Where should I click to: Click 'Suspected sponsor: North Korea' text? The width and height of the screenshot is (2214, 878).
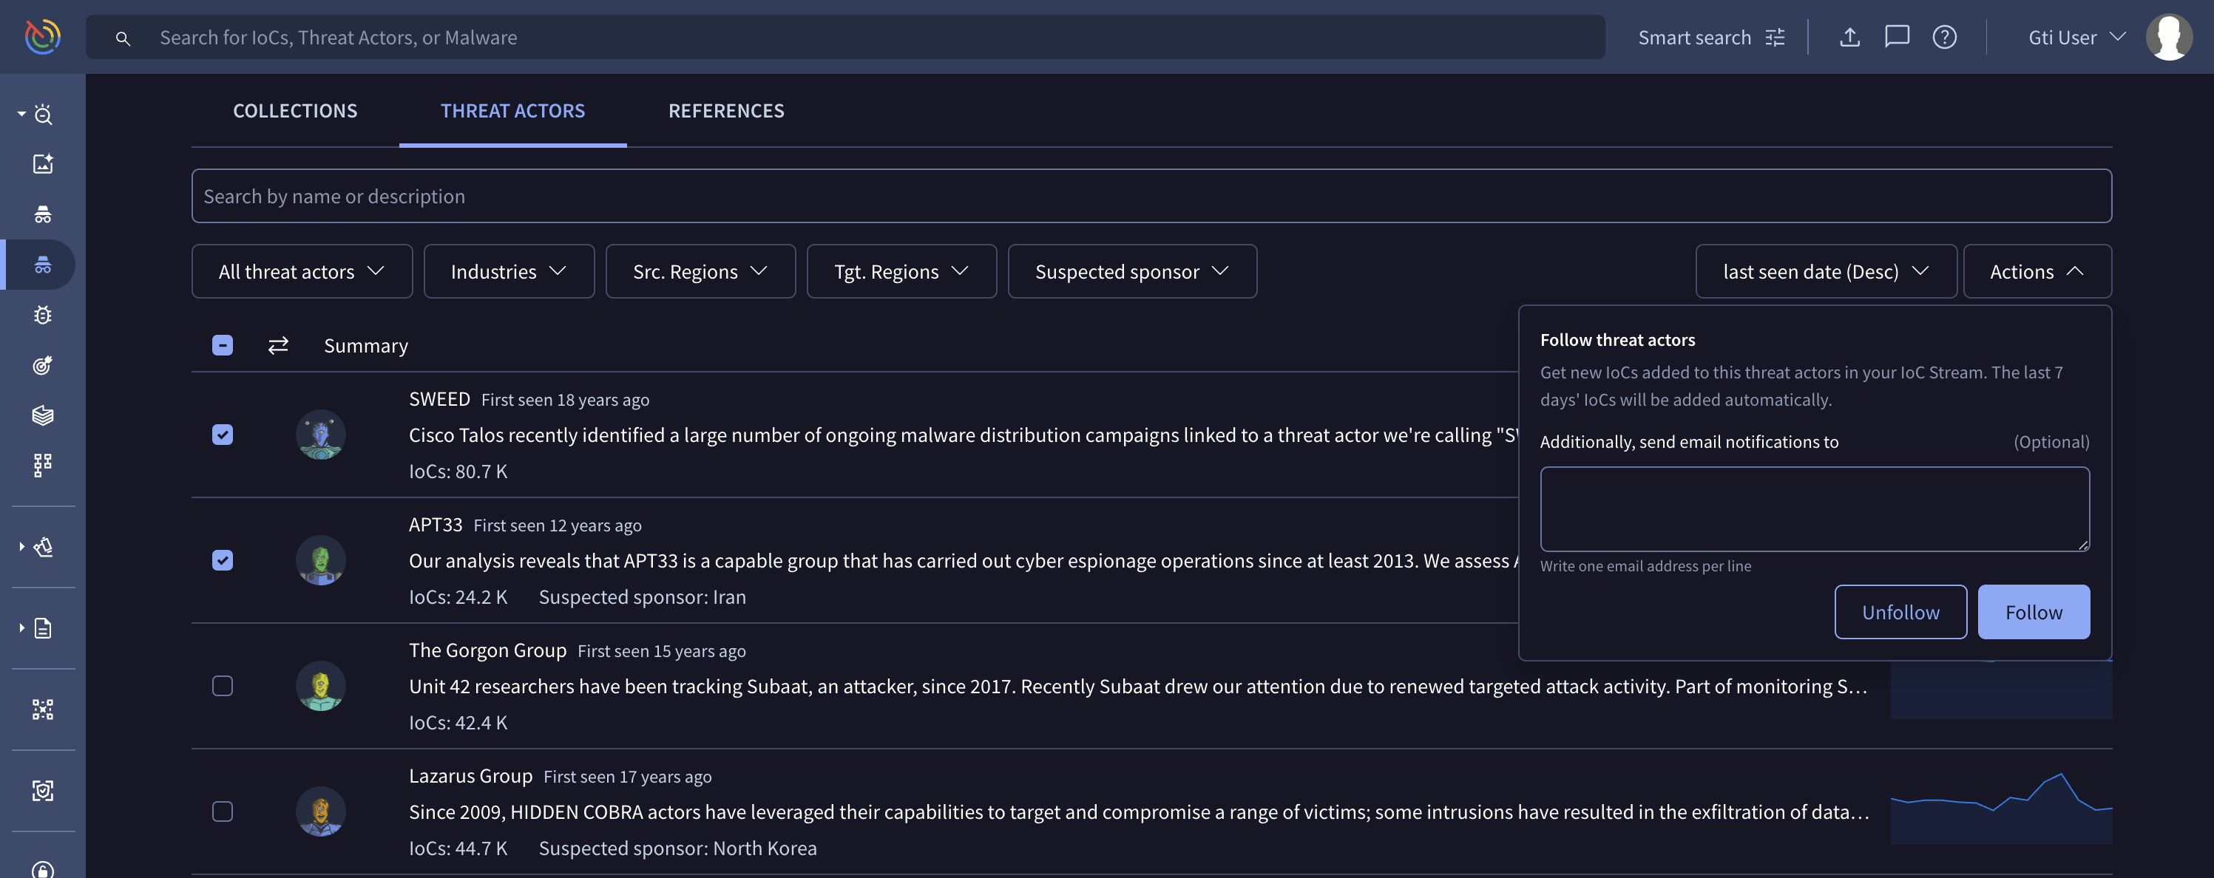677,847
